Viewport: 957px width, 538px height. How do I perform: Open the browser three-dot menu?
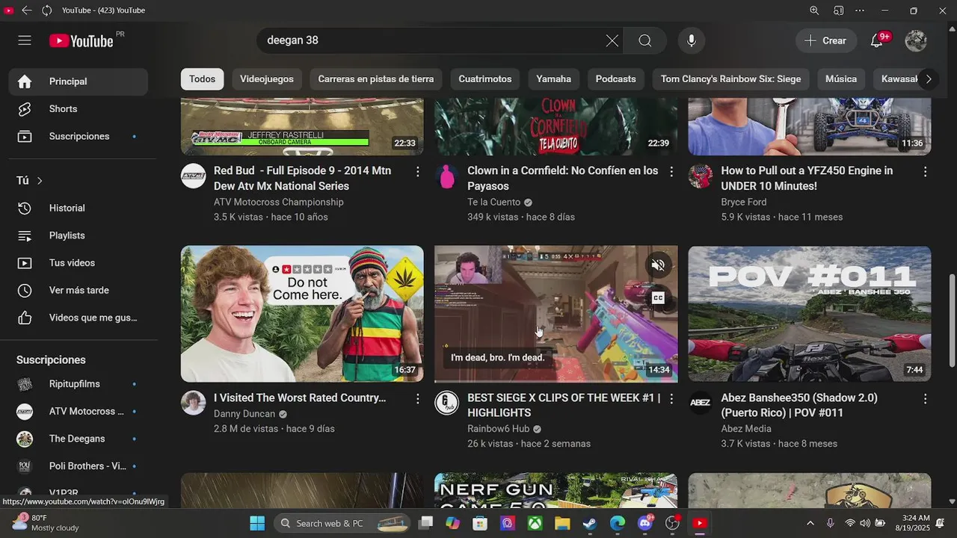860,10
